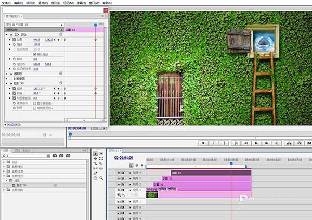
Task: Hide Video 4 track with eye toggle
Action: 119,173
